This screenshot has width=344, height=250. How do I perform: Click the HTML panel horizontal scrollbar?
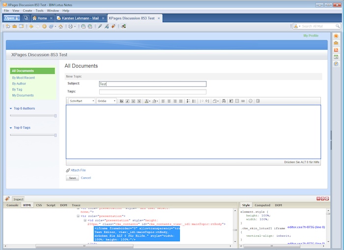tap(85, 246)
